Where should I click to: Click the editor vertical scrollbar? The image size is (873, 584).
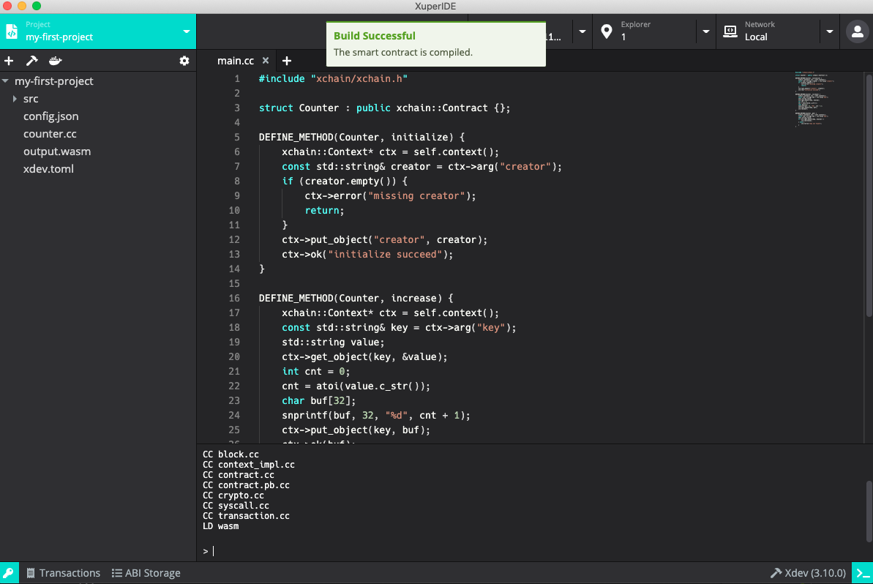[869, 195]
